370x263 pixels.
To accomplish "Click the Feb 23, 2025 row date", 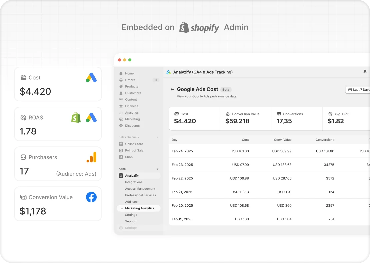I will [182, 165].
